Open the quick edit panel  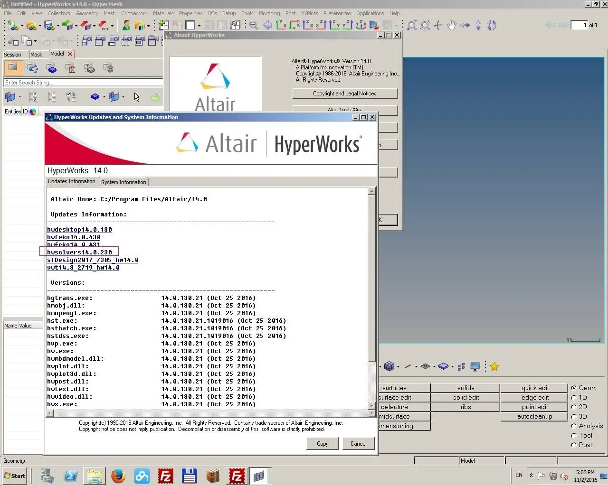[x=535, y=388]
